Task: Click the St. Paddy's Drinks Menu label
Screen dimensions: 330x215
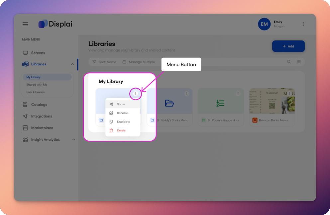Action: coord(172,120)
